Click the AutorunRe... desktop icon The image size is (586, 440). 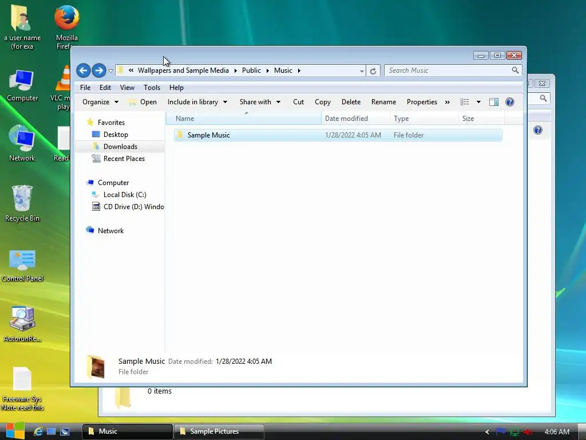22,324
